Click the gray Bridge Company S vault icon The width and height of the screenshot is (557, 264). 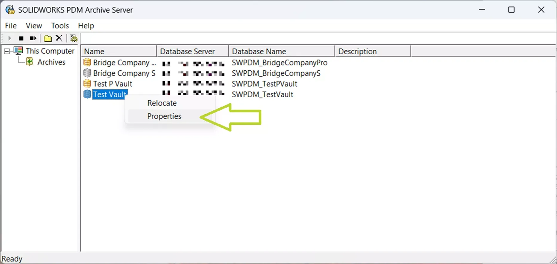point(87,73)
